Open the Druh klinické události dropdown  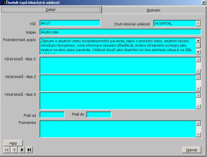click(198, 23)
